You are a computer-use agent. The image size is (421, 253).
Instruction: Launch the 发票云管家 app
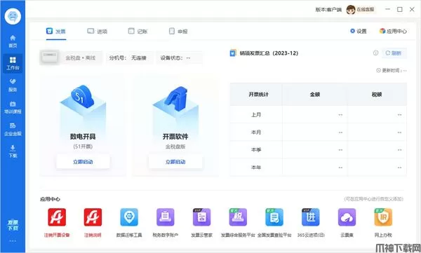(x=201, y=223)
